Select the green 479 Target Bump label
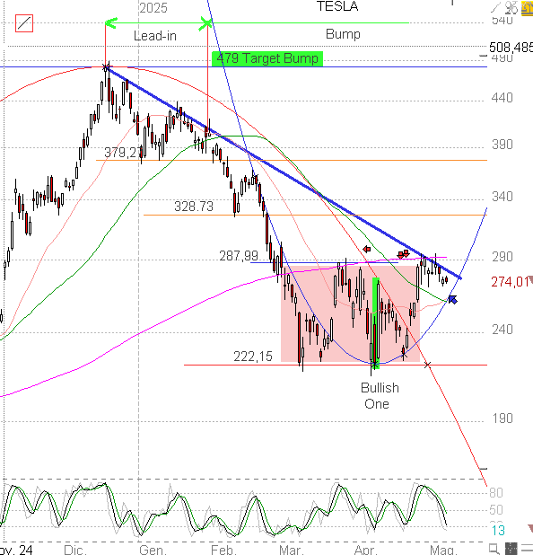 coord(267,58)
